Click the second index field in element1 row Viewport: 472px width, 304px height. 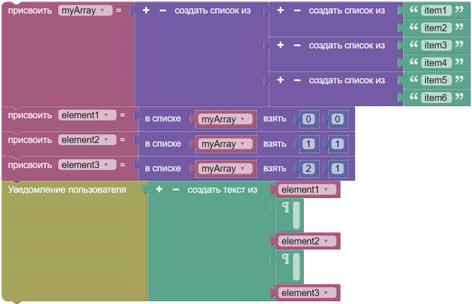(x=337, y=119)
